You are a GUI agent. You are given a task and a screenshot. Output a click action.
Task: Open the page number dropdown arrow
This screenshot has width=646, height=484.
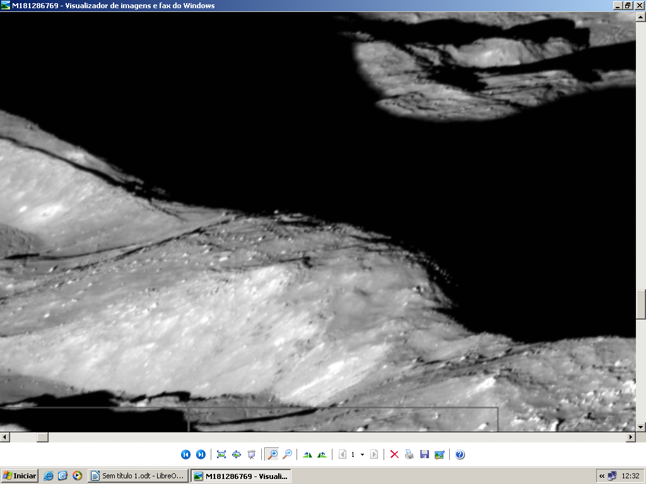362,454
